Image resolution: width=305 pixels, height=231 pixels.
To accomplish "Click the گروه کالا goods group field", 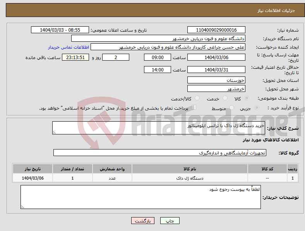I will [160, 153].
